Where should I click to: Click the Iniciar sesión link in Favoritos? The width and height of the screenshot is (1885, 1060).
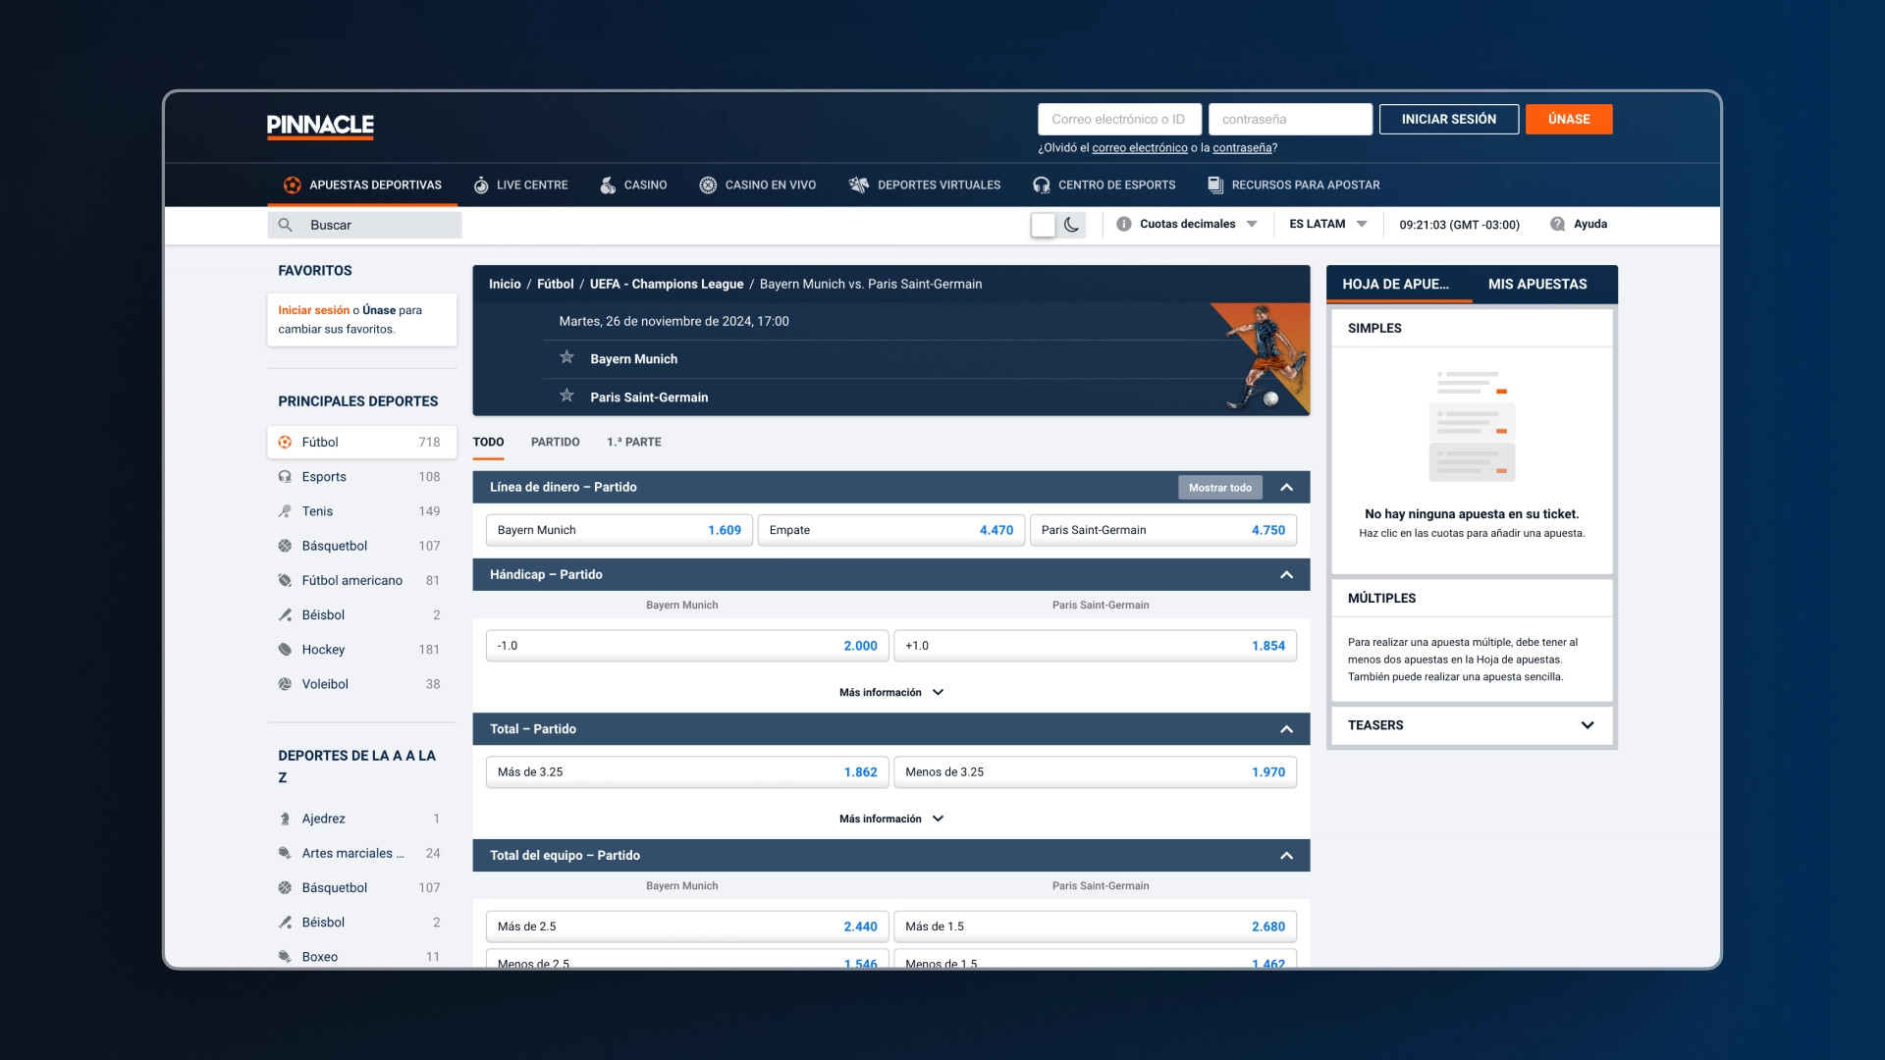tap(313, 310)
